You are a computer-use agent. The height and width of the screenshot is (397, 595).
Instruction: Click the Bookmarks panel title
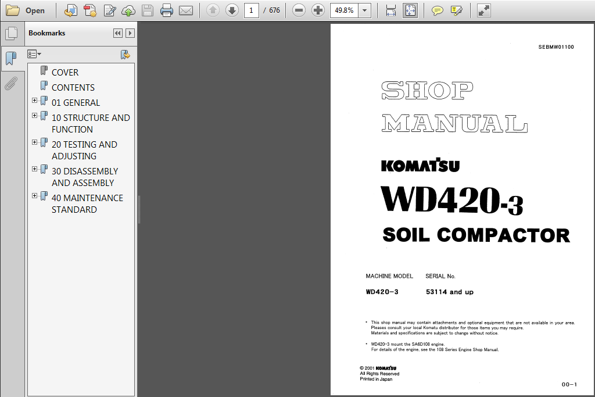pos(46,33)
